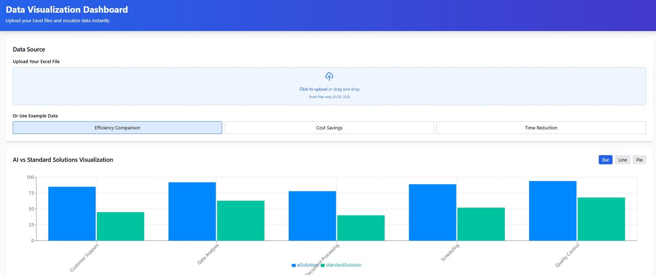
Task: Click the cloud upload icon
Action: coord(329,77)
